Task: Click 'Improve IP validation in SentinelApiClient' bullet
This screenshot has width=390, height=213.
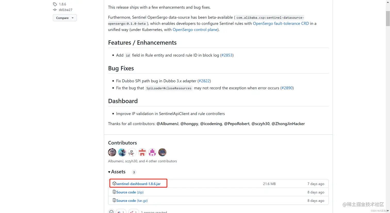Action: 170,114
